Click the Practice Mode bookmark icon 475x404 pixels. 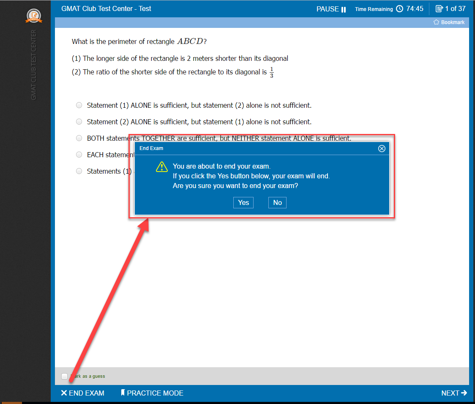tap(123, 393)
